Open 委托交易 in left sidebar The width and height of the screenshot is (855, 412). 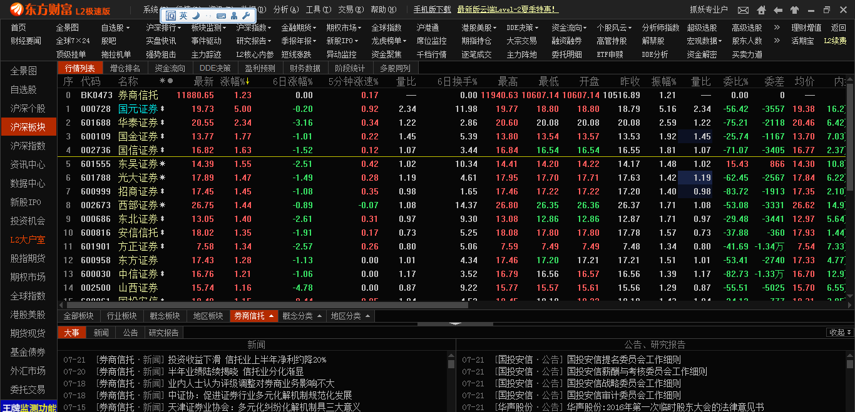coord(28,390)
